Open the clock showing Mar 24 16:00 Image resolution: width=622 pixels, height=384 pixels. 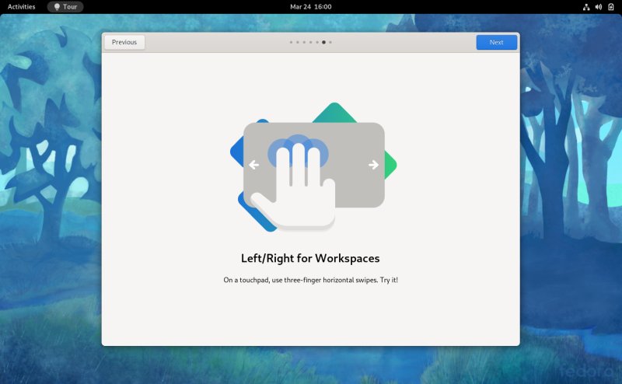pyautogui.click(x=310, y=6)
